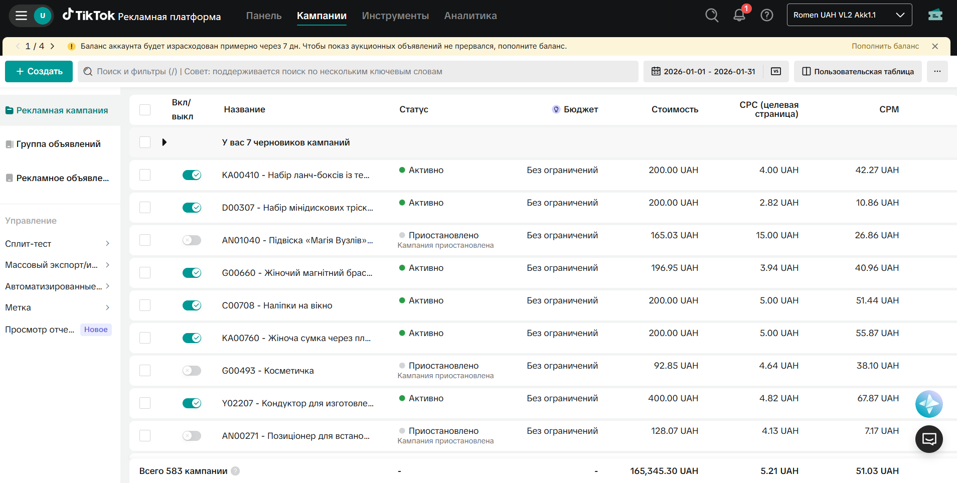Click the compare dates VS icon
The image size is (957, 483).
(776, 71)
